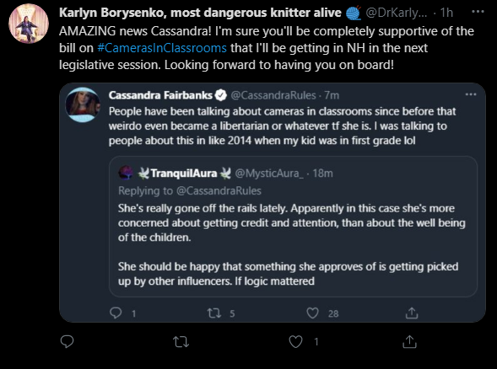Retweet the quoted tweet with 5 retweets
Image resolution: width=497 pixels, height=369 pixels.
[x=214, y=313]
